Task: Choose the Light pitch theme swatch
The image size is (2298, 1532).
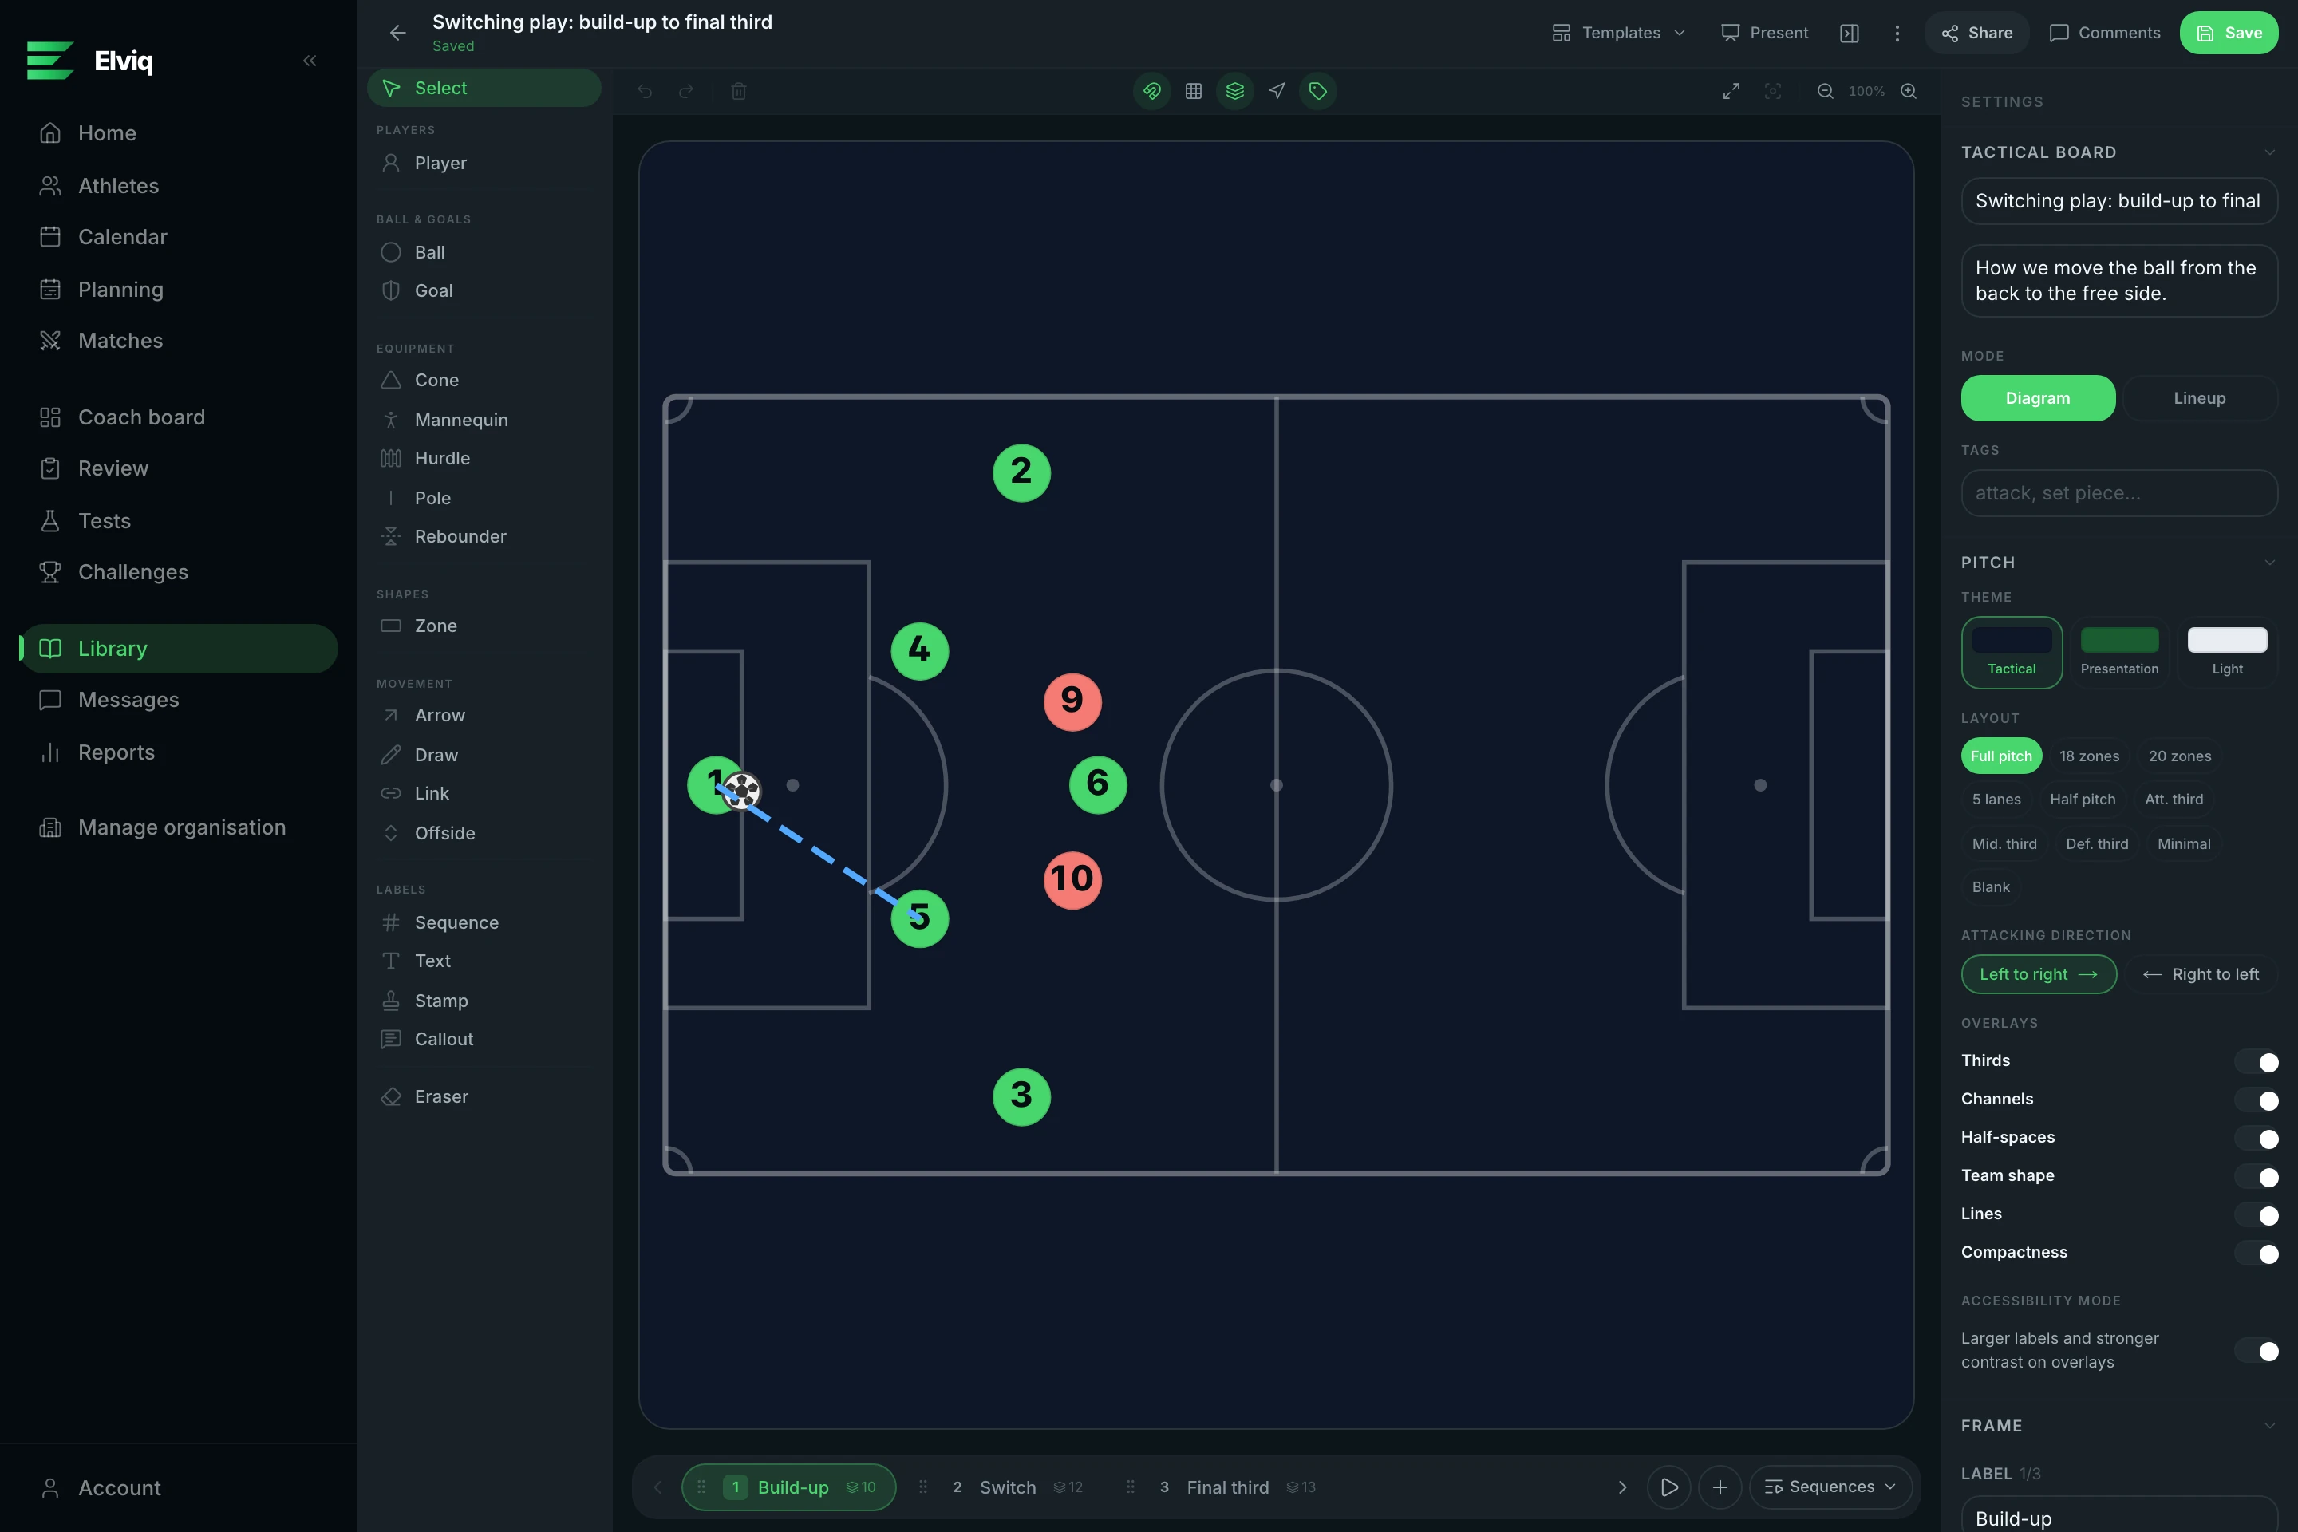Action: point(2227,652)
